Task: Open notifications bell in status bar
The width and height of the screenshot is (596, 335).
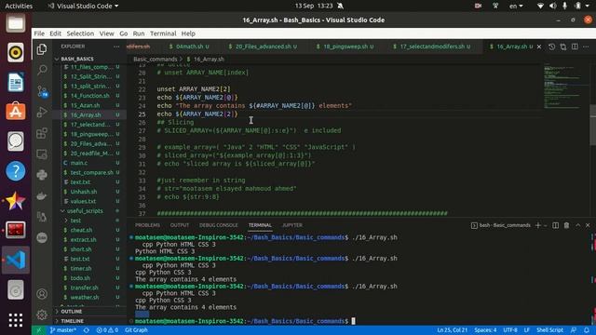Action: pyautogui.click(x=586, y=330)
